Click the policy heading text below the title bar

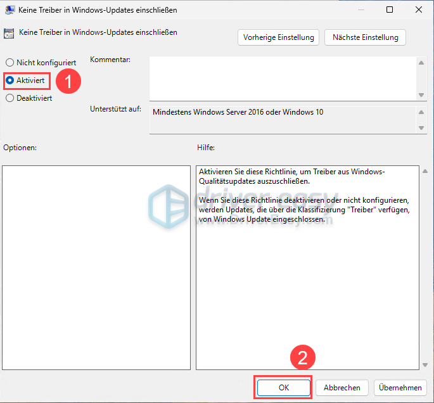98,32
